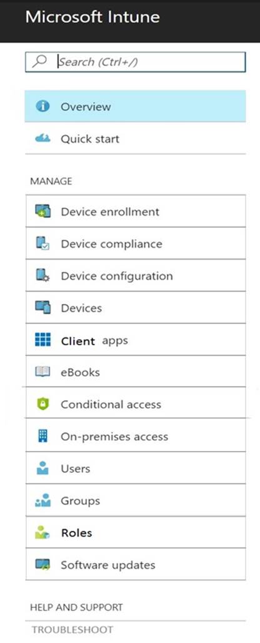The height and width of the screenshot is (643, 260).
Task: Click the Device configuration gear icon
Action: click(42, 276)
